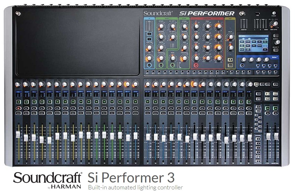The width and height of the screenshot is (295, 194).
Task: Toggle the ON button above L & R fader
Action: pos(268,108)
